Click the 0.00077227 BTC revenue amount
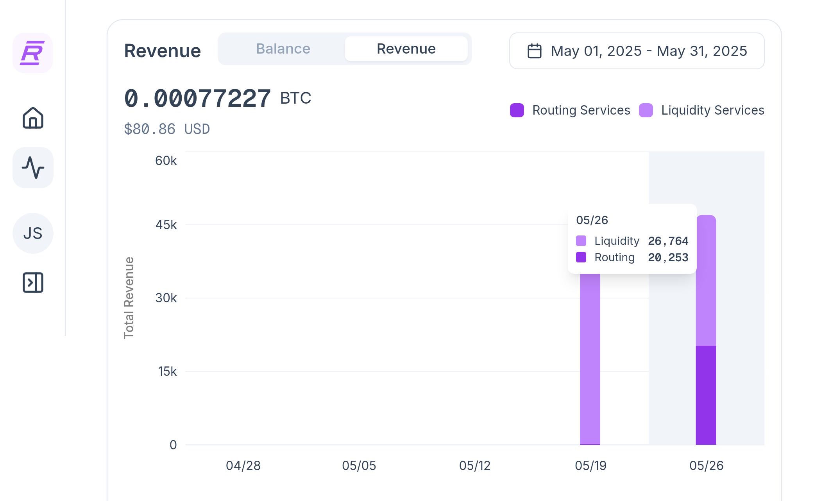 point(217,98)
